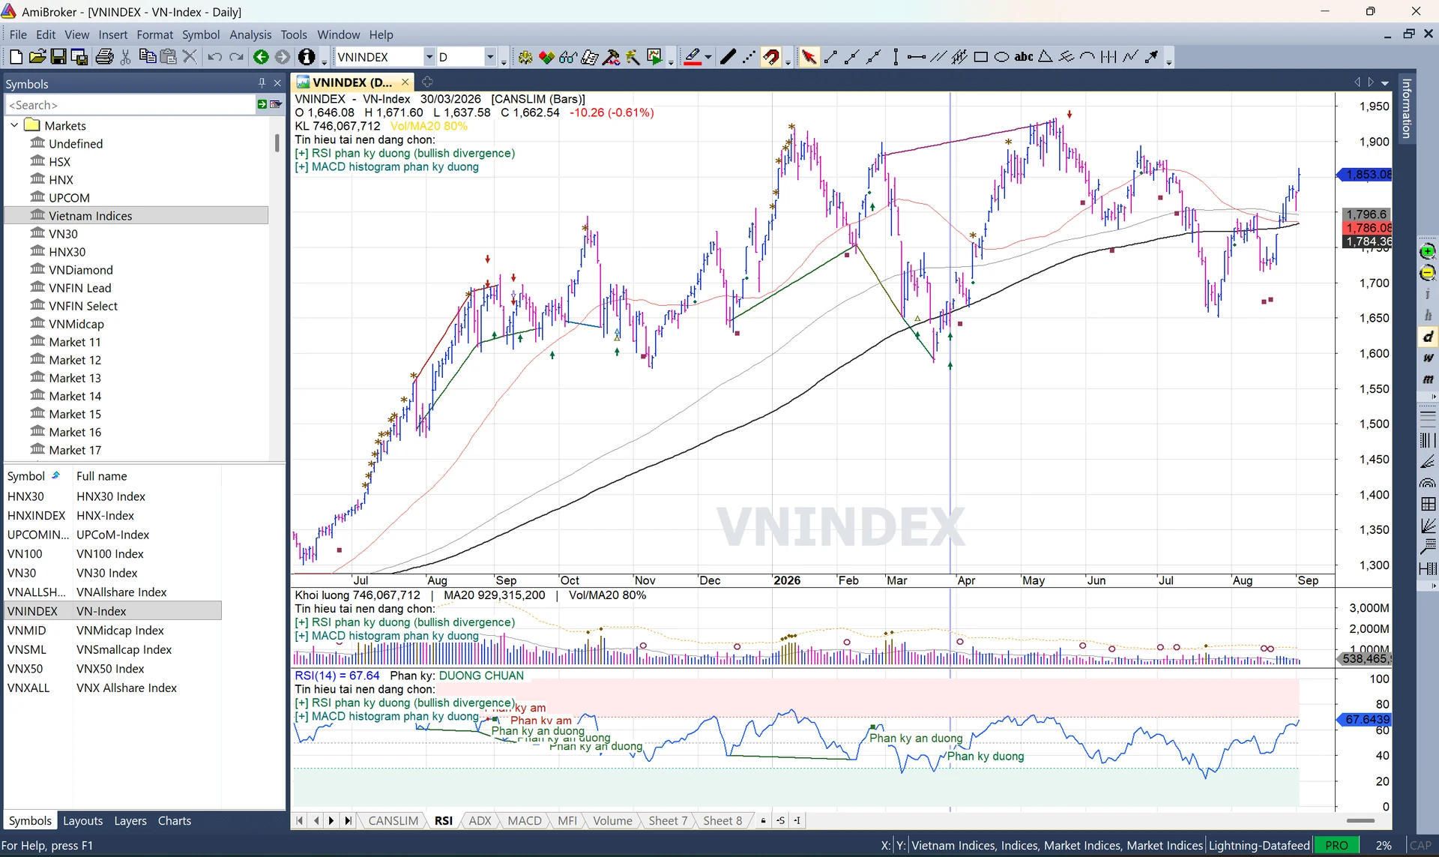Select the horizontal line drawing tool

(916, 57)
